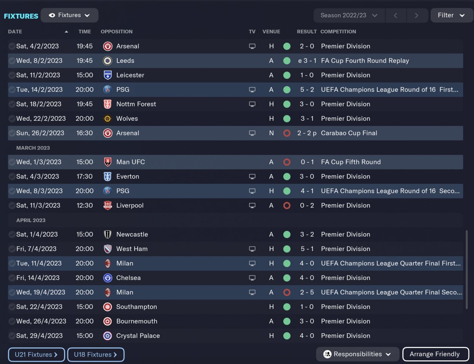This screenshot has height=364, width=474.
Task: Click the Milan badge on 11/4/2023 fixture
Action: coord(107,263)
